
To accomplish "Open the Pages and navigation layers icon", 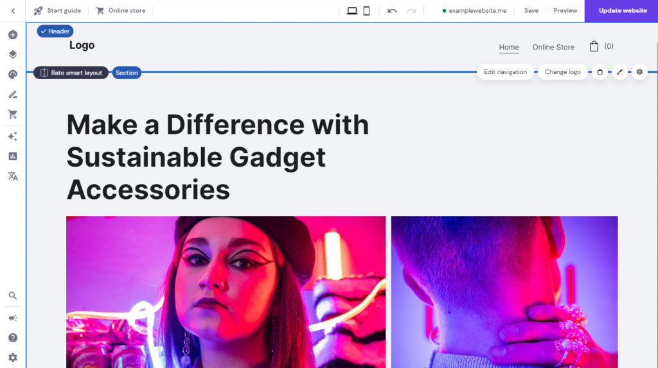I will tap(13, 55).
